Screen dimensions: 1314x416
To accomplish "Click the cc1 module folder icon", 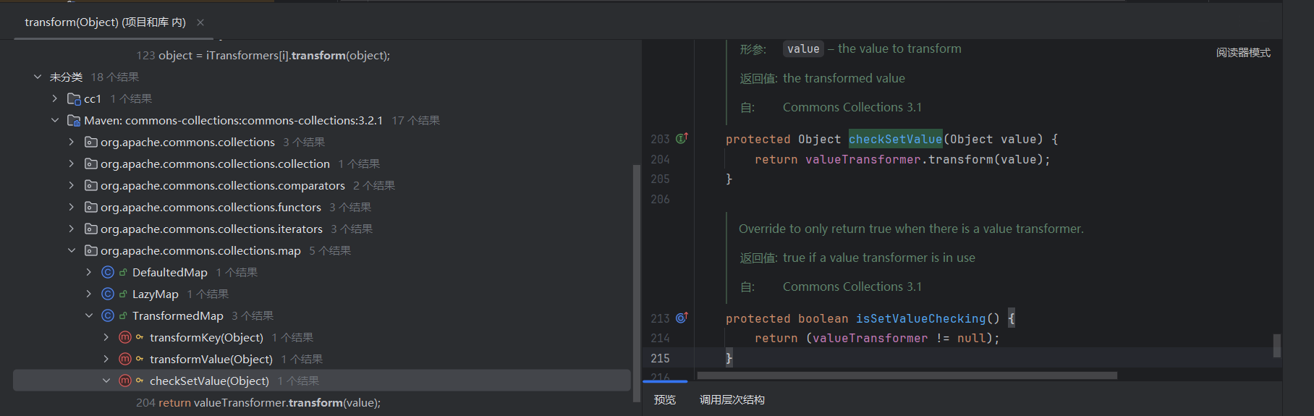I will 74,98.
